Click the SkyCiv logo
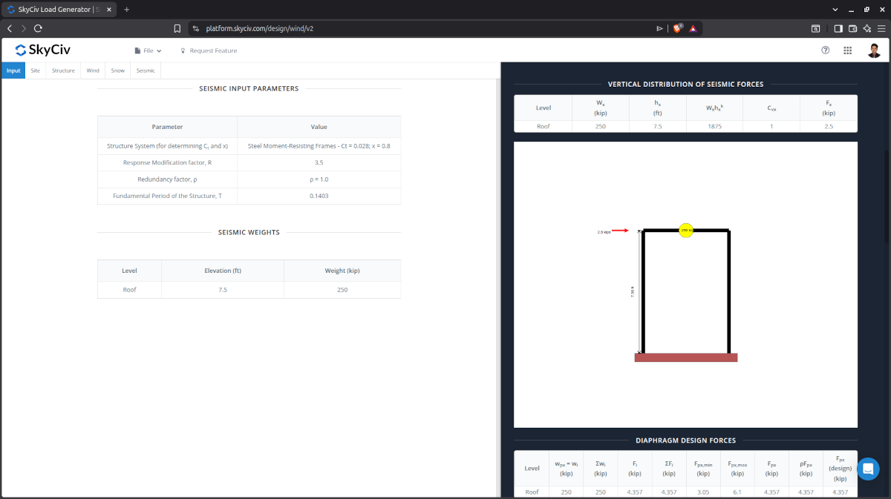 point(42,50)
